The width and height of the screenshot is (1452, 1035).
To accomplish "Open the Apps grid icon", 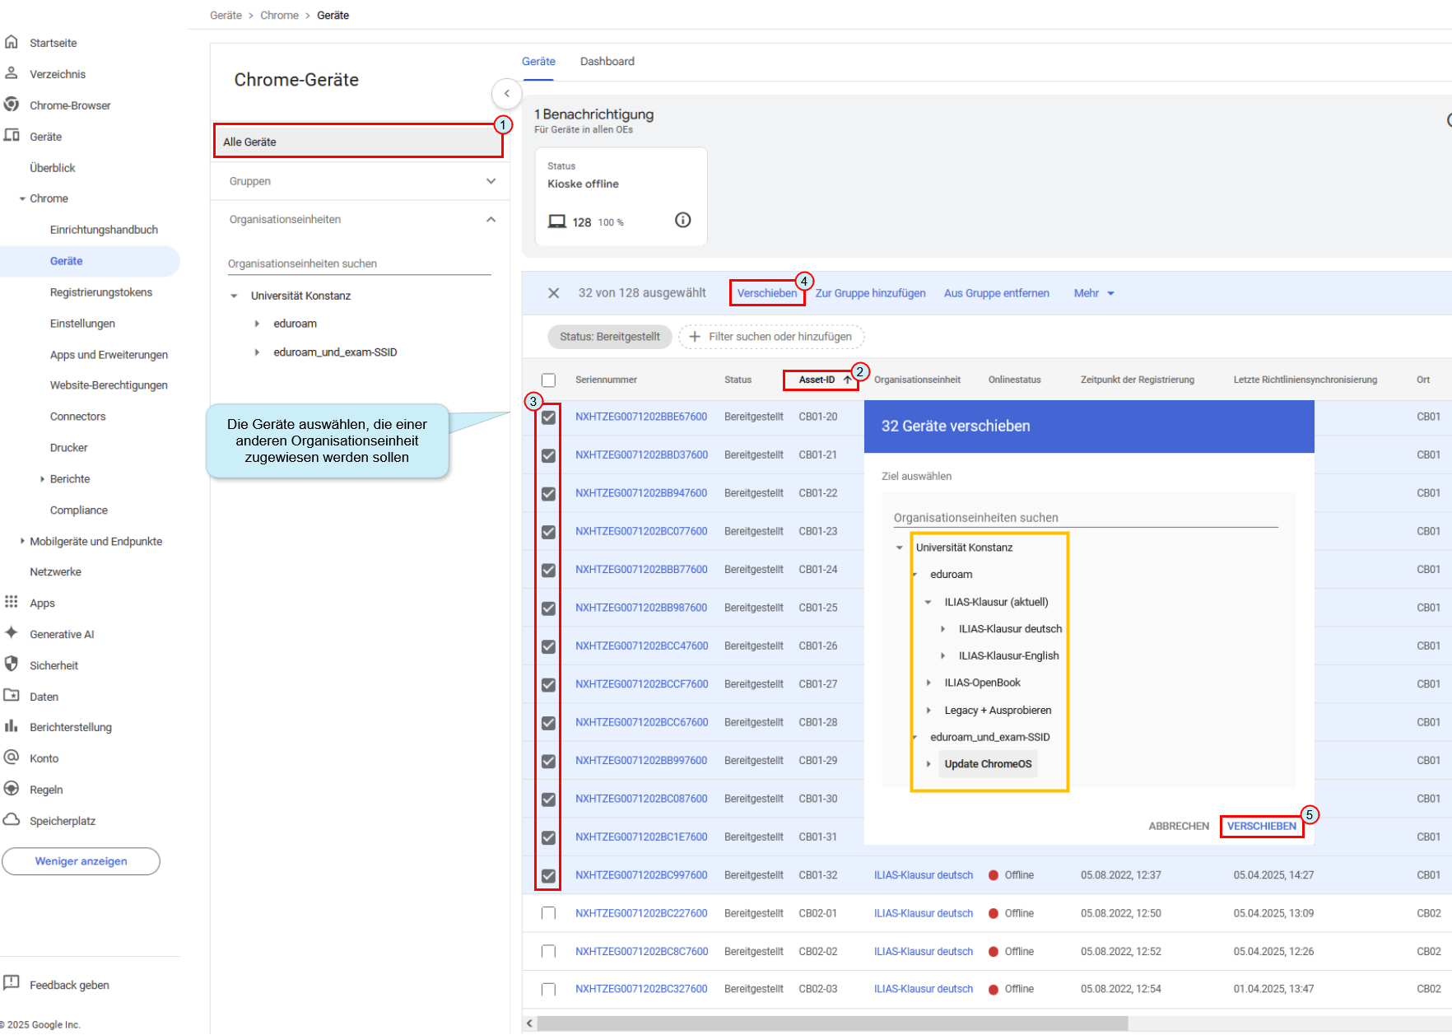I will coord(12,602).
